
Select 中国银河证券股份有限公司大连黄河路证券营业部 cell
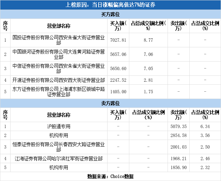[59, 54]
